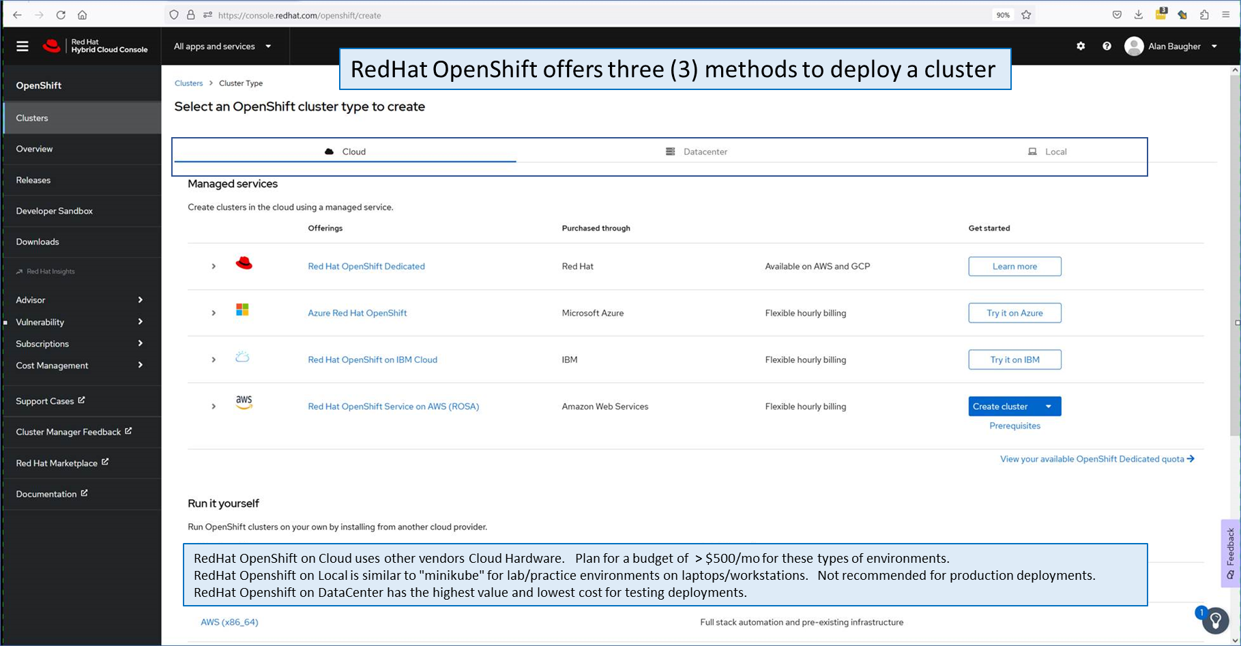Open the Feedback side tab
Viewport: 1241px width, 646px height.
(1230, 553)
